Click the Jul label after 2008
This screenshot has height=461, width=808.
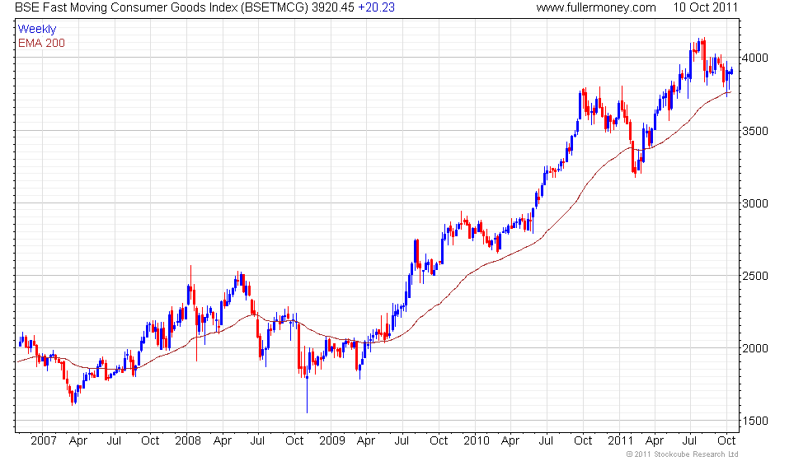[x=257, y=441]
